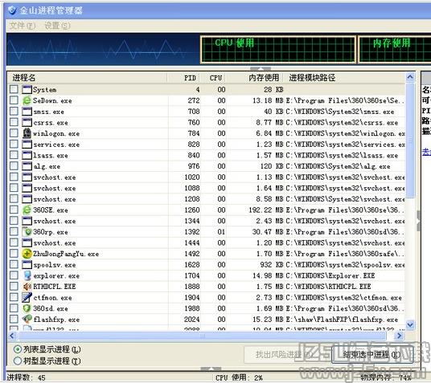Click the 360rp.exe shield icon
Image resolution: width=431 pixels, height=383 pixels.
(x=27, y=232)
